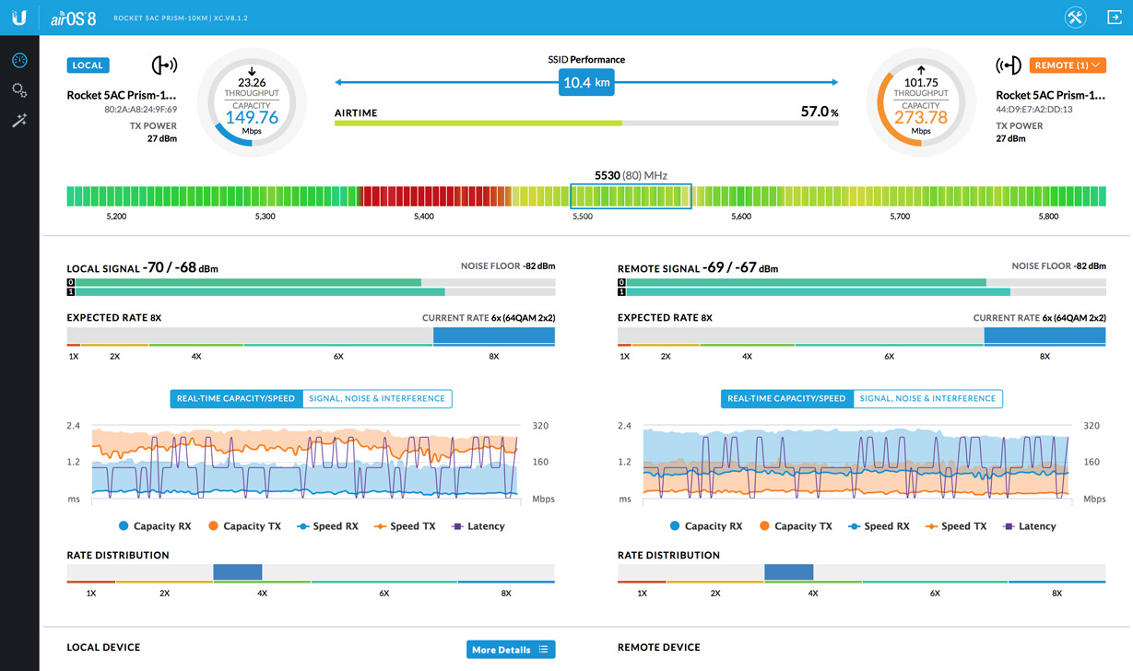
Task: Click the local NOISE FLOOR -82 dBm text
Action: pyautogui.click(x=508, y=266)
